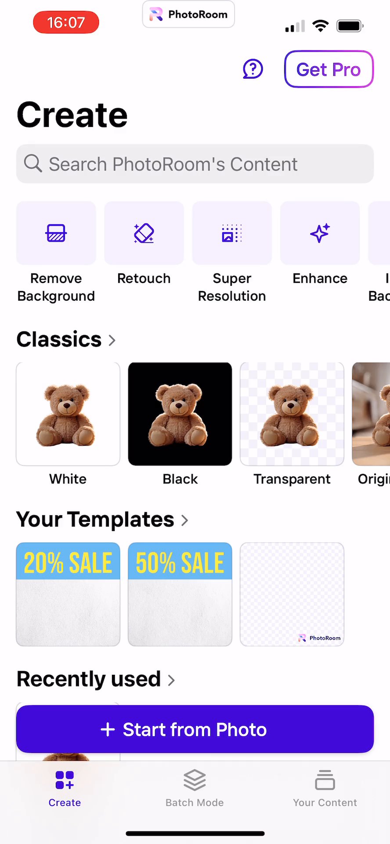Viewport: 390px width, 844px height.
Task: Switch to the Batch Mode tab
Action: tap(195, 789)
